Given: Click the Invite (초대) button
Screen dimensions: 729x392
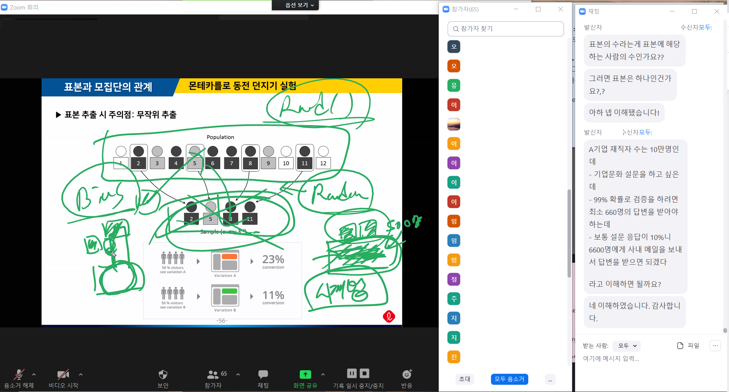Looking at the screenshot, I should point(465,379).
